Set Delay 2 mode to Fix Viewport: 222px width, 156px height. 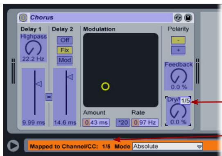pyautogui.click(x=65, y=50)
